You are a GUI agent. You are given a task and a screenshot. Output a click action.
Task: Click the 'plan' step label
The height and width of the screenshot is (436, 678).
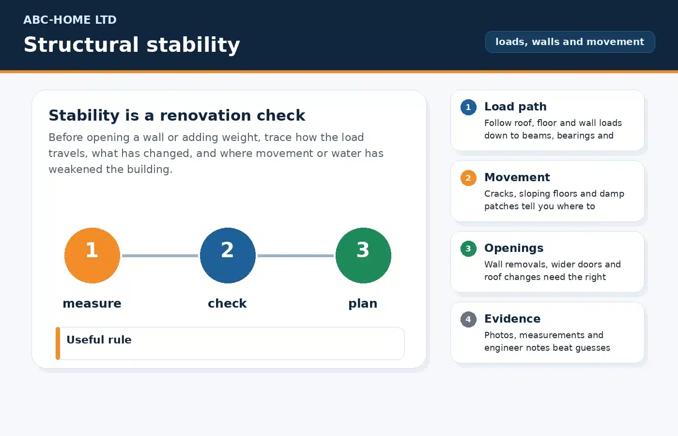[363, 304]
